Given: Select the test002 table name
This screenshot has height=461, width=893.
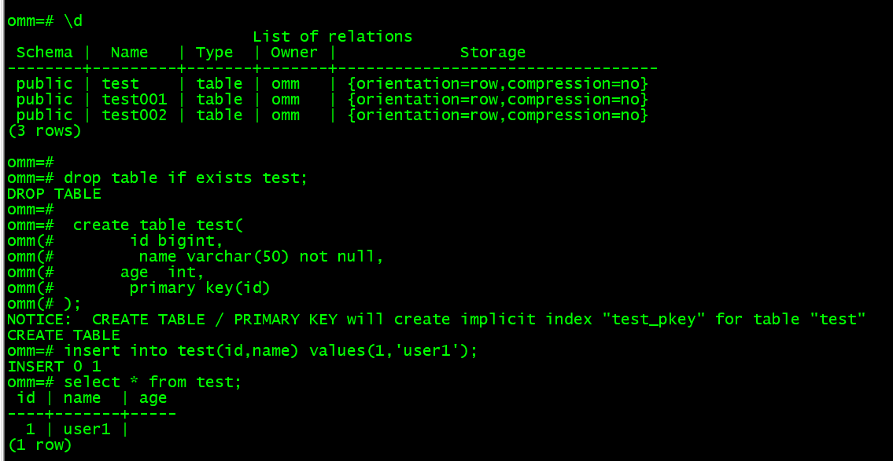Looking at the screenshot, I should pyautogui.click(x=135, y=115).
